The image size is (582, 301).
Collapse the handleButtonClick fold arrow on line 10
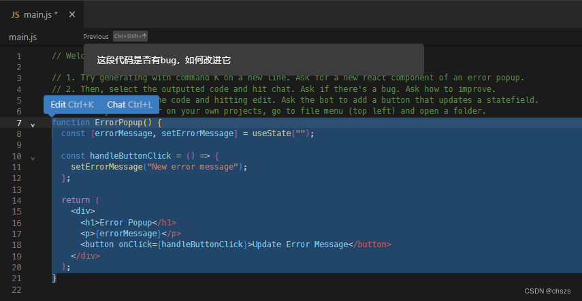(x=33, y=158)
